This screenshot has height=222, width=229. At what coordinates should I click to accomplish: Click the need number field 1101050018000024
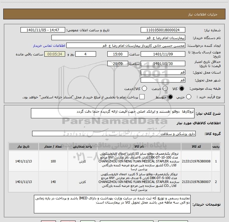click(163, 30)
